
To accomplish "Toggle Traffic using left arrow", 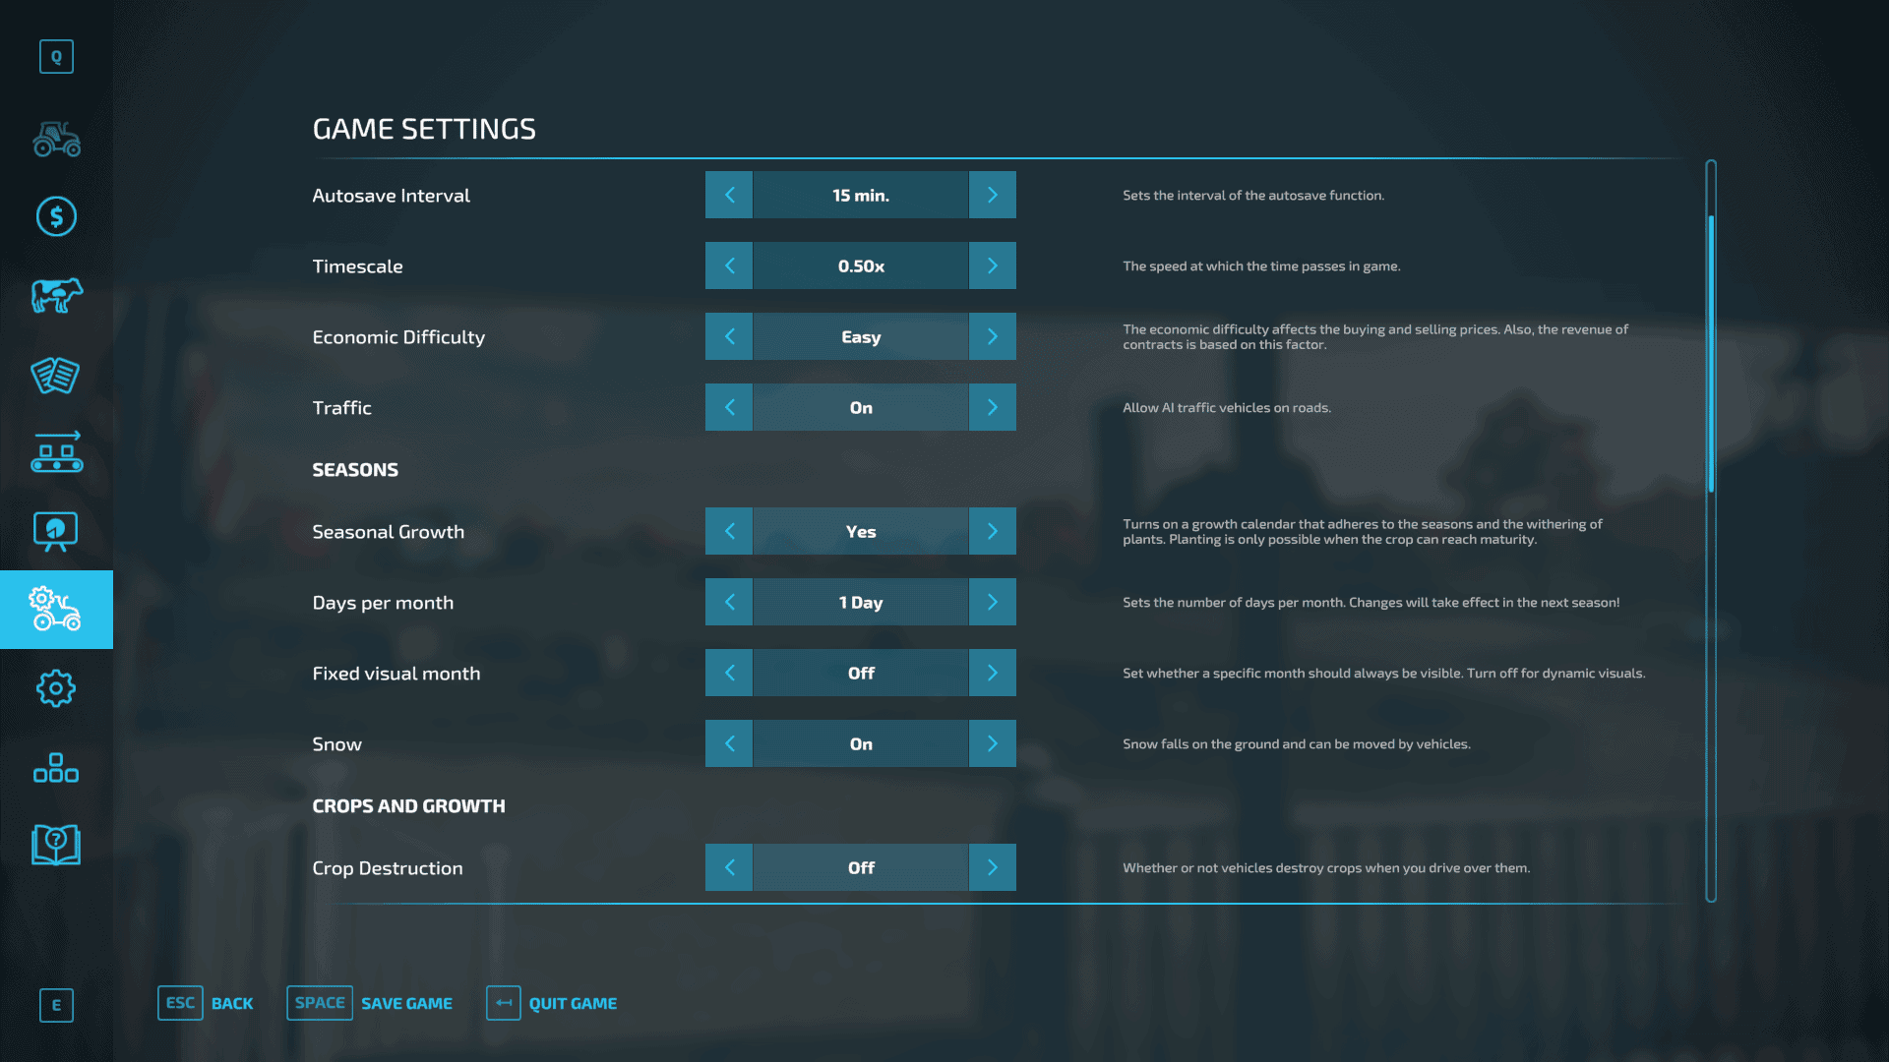I will tap(729, 407).
